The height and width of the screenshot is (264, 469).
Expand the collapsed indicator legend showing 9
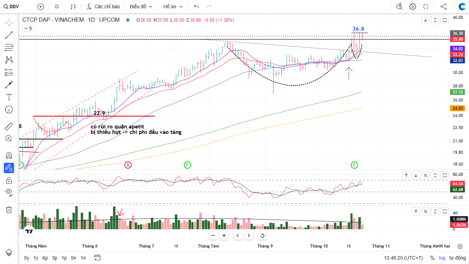tap(27, 29)
